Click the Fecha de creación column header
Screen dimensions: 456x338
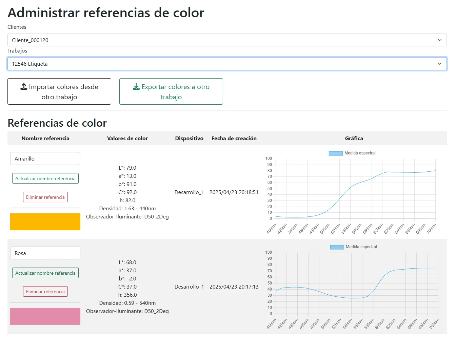point(234,138)
